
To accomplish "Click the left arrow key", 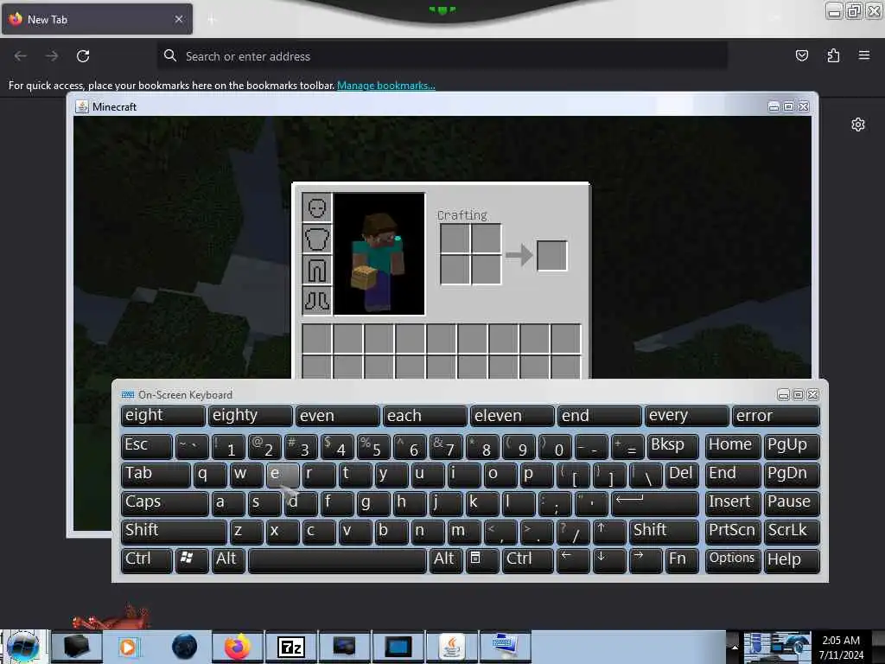I will (x=572, y=560).
